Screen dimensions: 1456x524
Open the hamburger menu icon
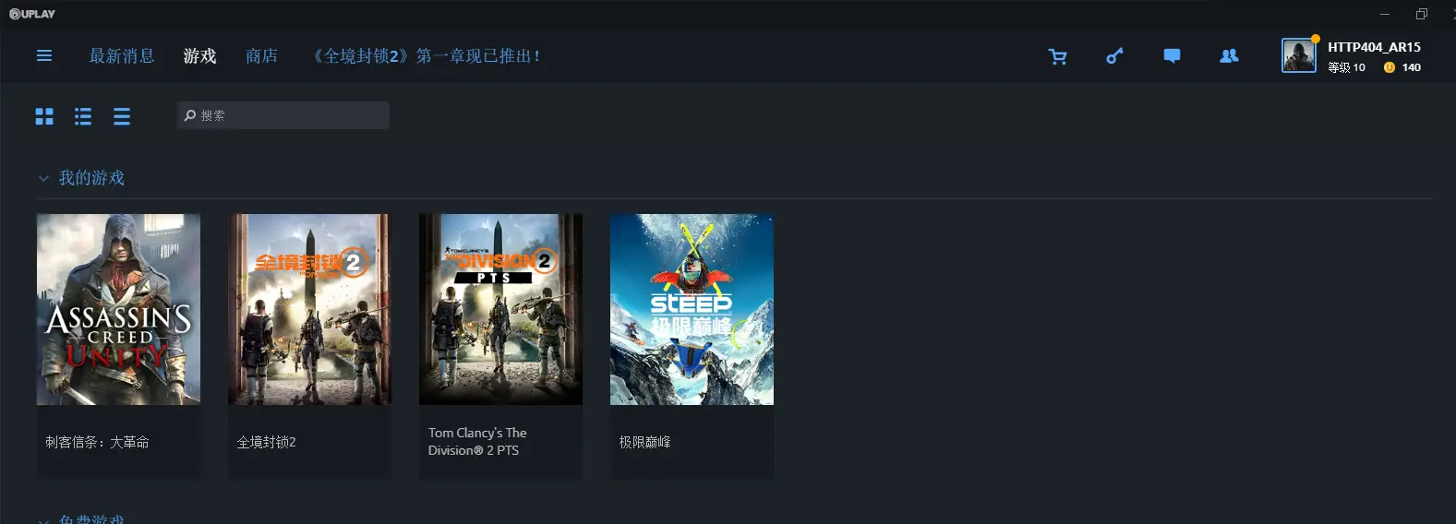[43, 55]
